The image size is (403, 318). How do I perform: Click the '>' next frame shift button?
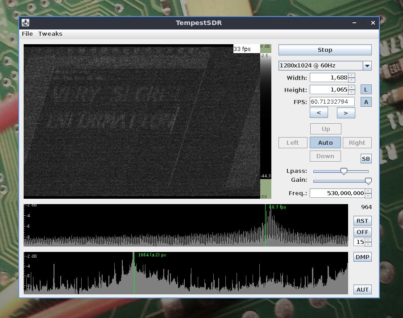click(346, 113)
